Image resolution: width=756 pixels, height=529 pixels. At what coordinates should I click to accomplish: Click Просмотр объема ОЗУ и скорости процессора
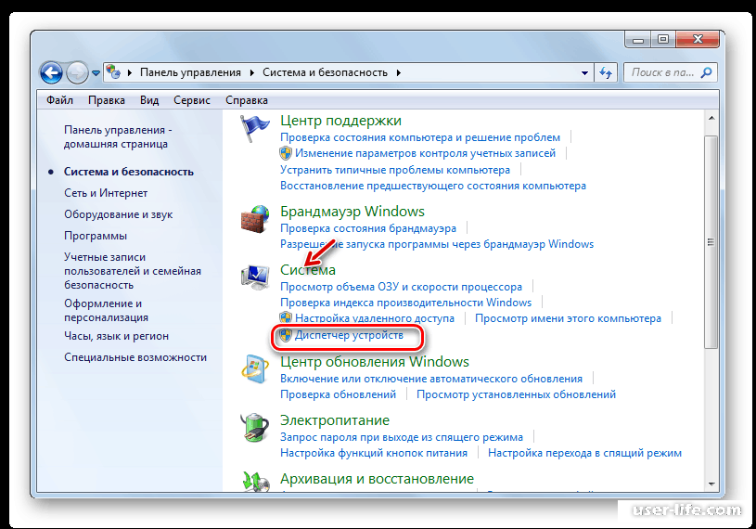tap(401, 287)
